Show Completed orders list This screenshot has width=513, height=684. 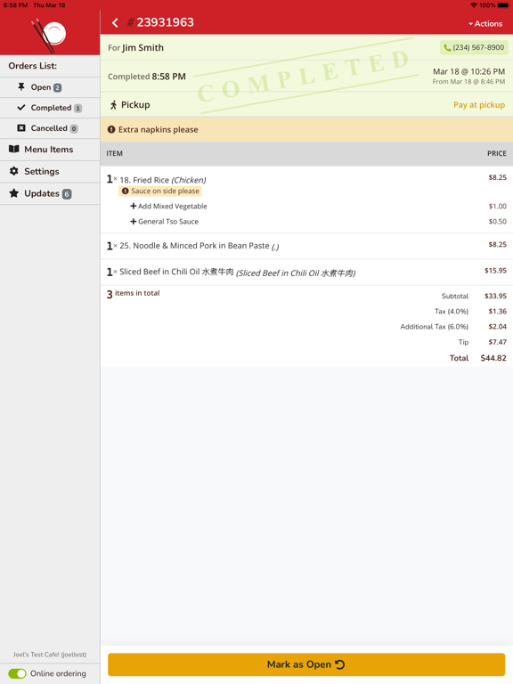pos(50,108)
